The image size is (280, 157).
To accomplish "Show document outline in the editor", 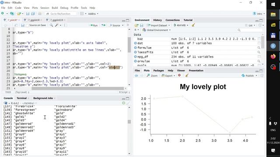I will click(128, 25).
